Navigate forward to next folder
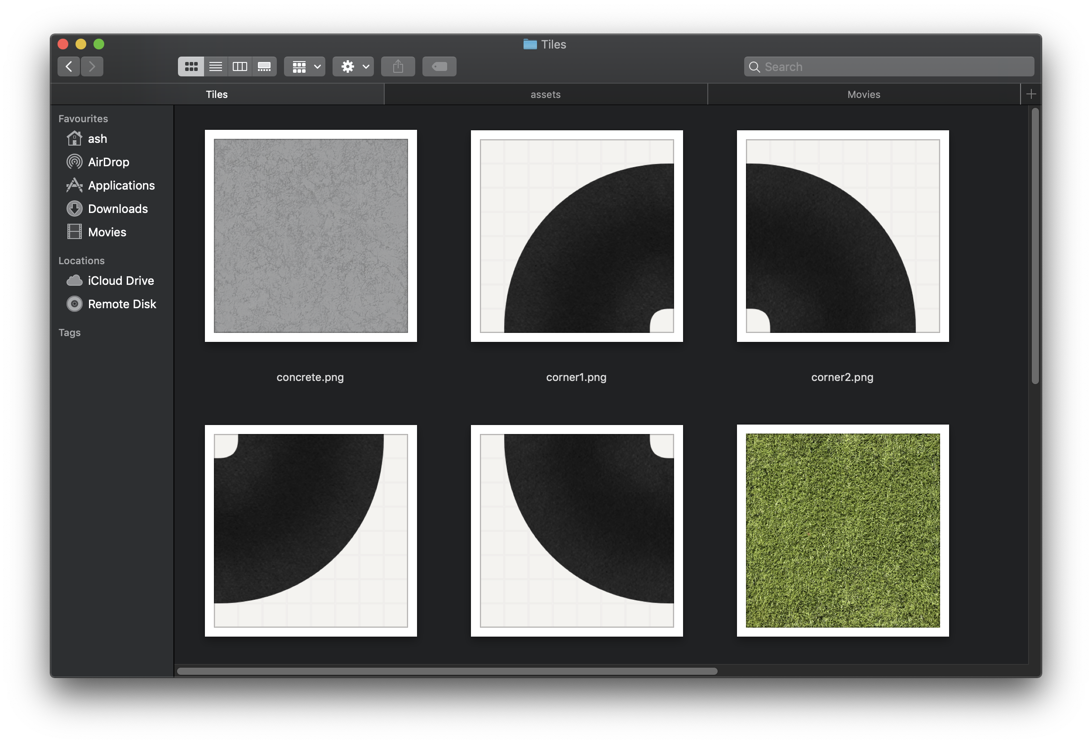Image resolution: width=1092 pixels, height=744 pixels. click(x=93, y=66)
